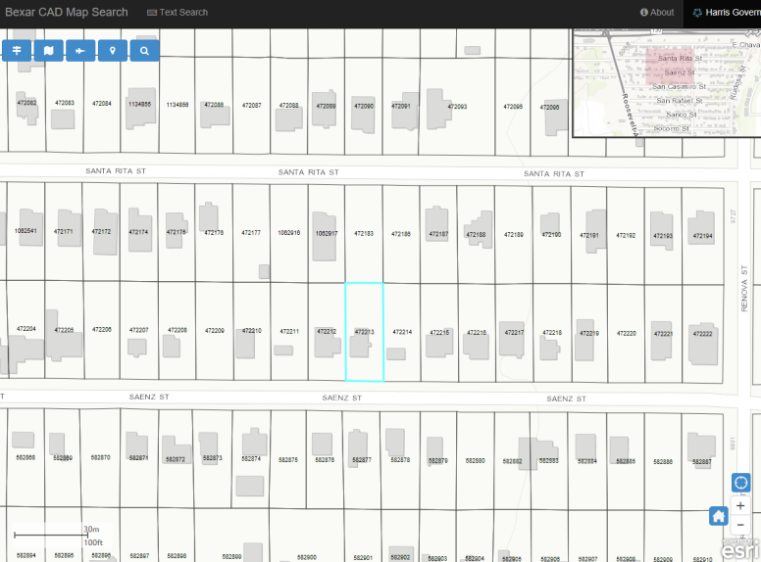761x562 pixels.
Task: Click the airplane icon toolbar button
Action: pos(80,51)
